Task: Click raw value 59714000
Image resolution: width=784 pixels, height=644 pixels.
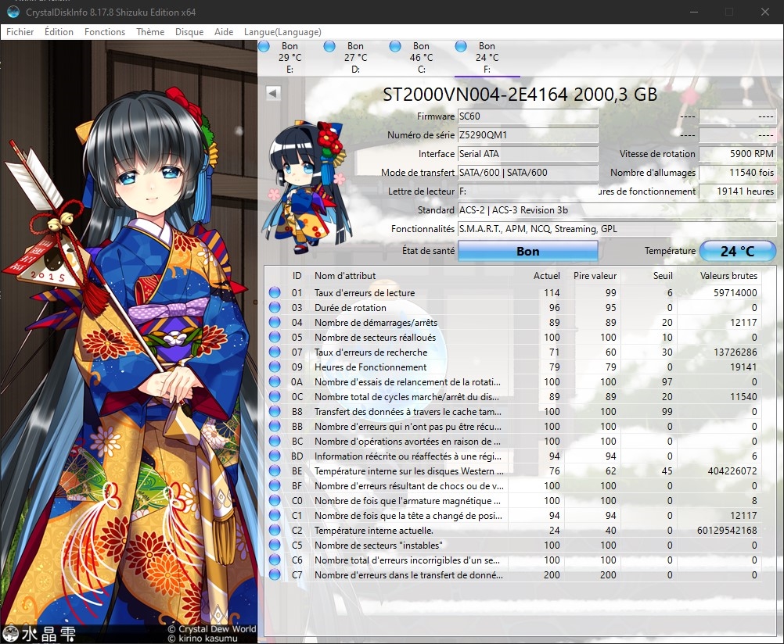Action: pyautogui.click(x=735, y=293)
